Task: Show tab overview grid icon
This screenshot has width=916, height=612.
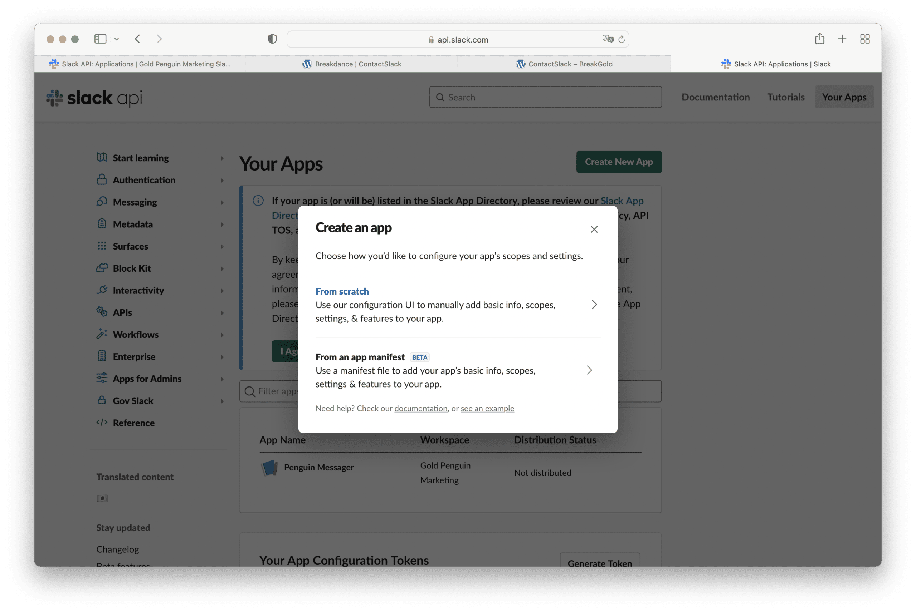Action: [865, 39]
